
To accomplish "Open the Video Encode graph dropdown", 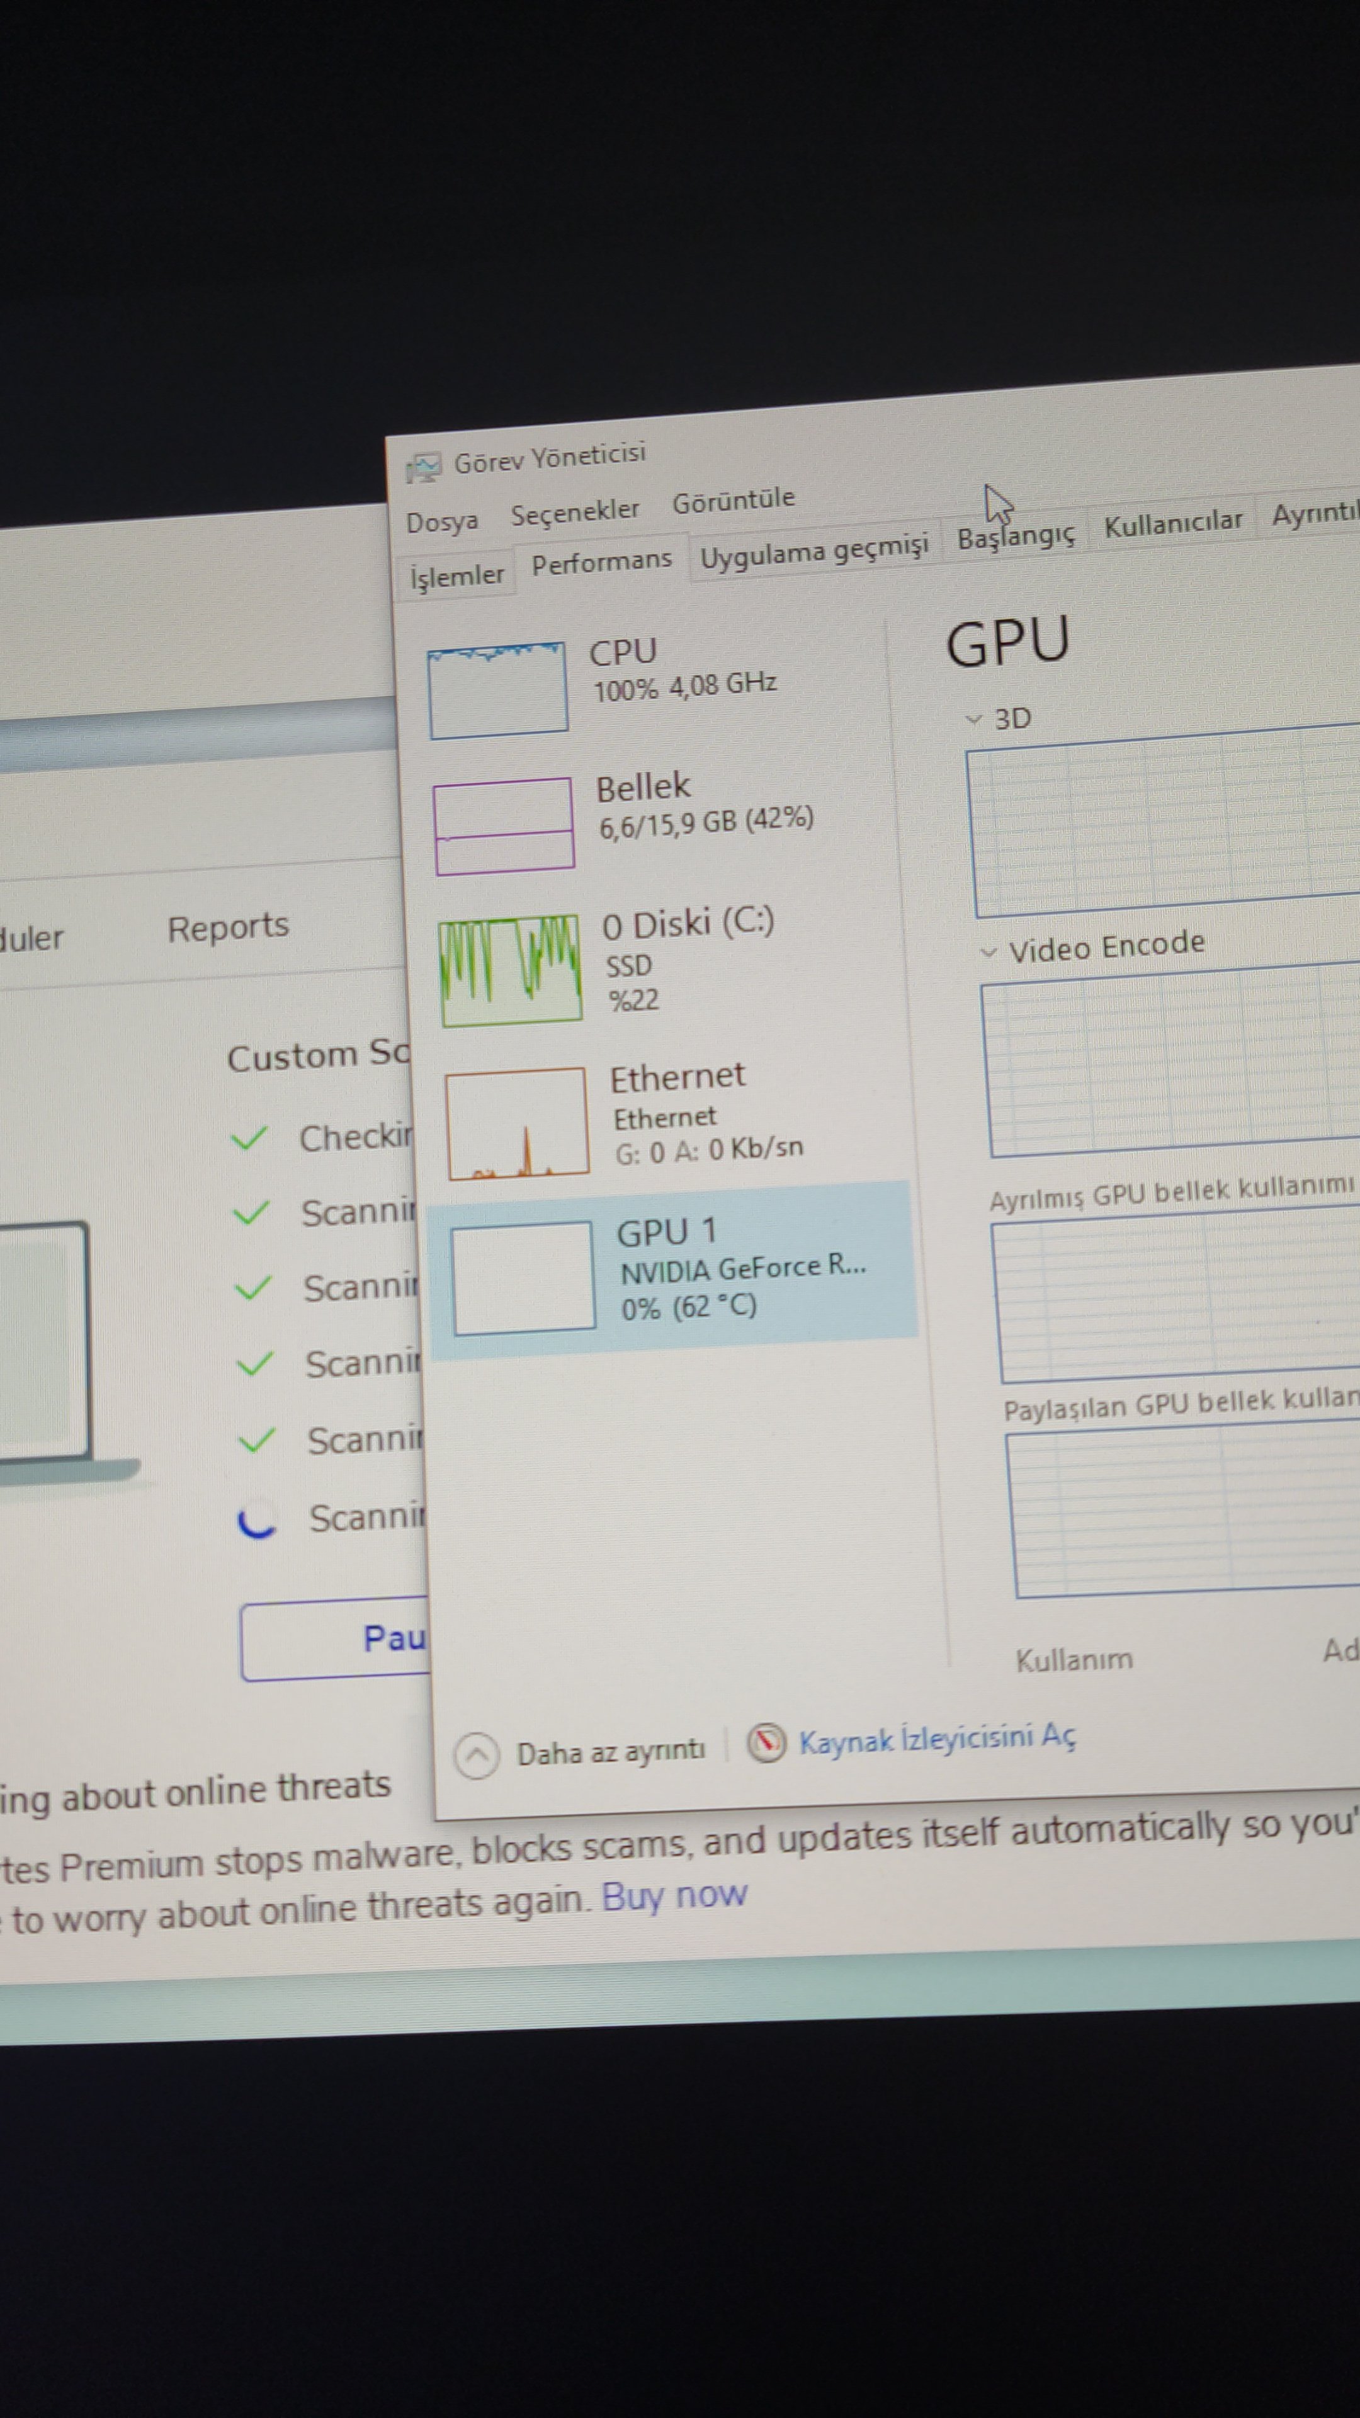I will [x=987, y=953].
